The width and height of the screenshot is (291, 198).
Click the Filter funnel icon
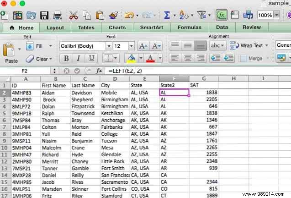click(x=202, y=15)
